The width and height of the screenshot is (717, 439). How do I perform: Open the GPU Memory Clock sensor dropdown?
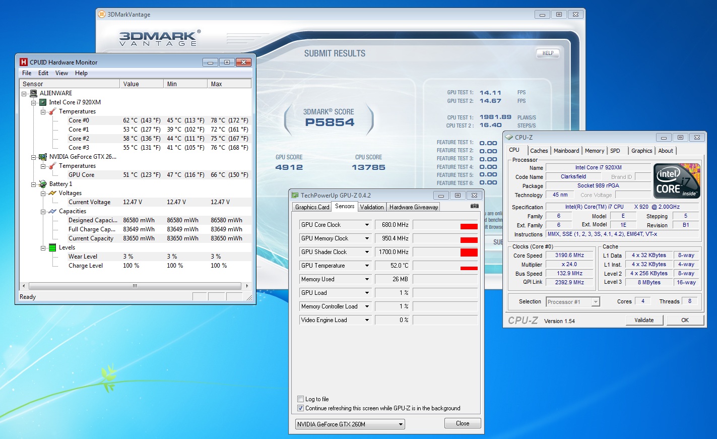pyautogui.click(x=367, y=238)
